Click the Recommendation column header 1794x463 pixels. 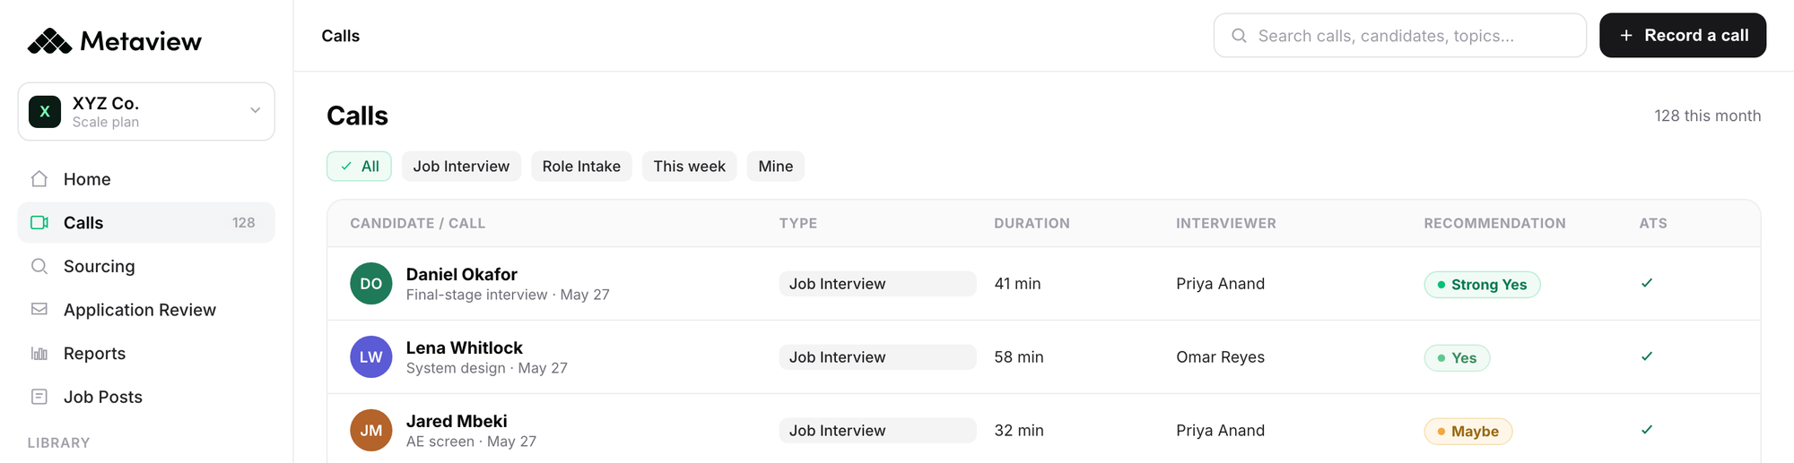point(1494,224)
